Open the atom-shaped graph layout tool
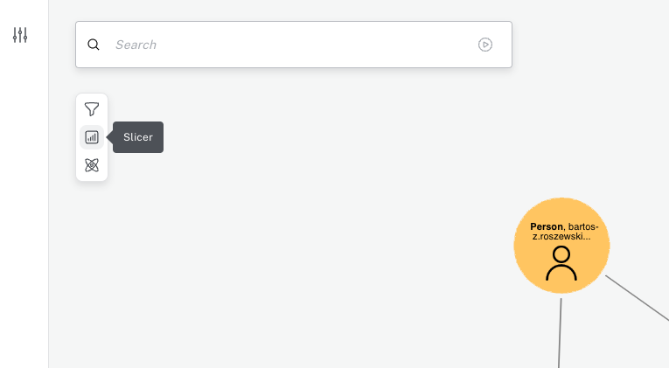Image resolution: width=669 pixels, height=368 pixels. pyautogui.click(x=92, y=165)
